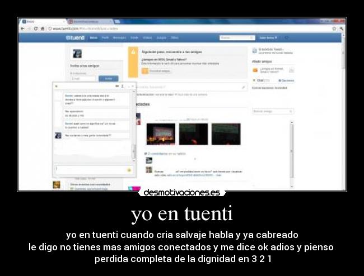This screenshot has width=364, height=276.
Task: Open Vídeos in the Tuenti navigation bar
Action: point(147,38)
